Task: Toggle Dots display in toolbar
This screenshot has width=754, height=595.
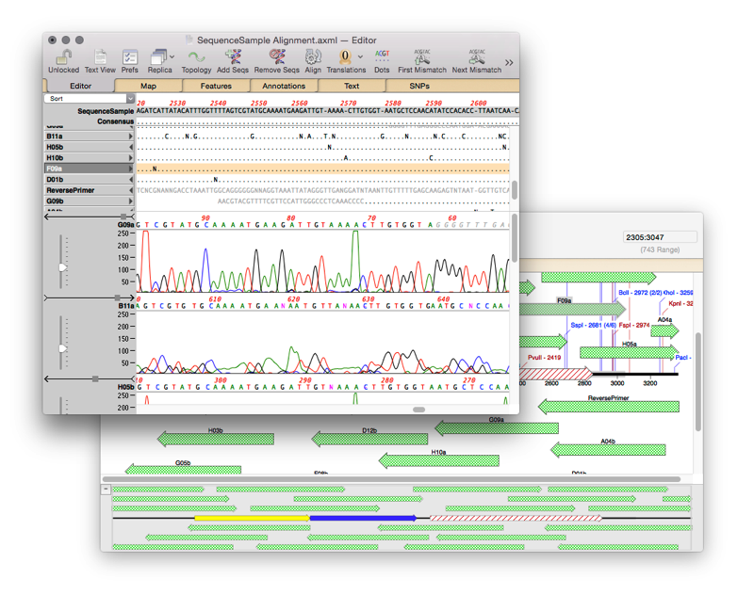Action: 382,58
